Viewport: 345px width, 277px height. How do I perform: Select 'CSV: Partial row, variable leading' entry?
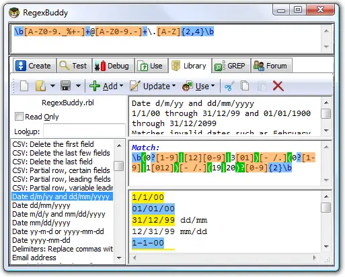(x=63, y=188)
